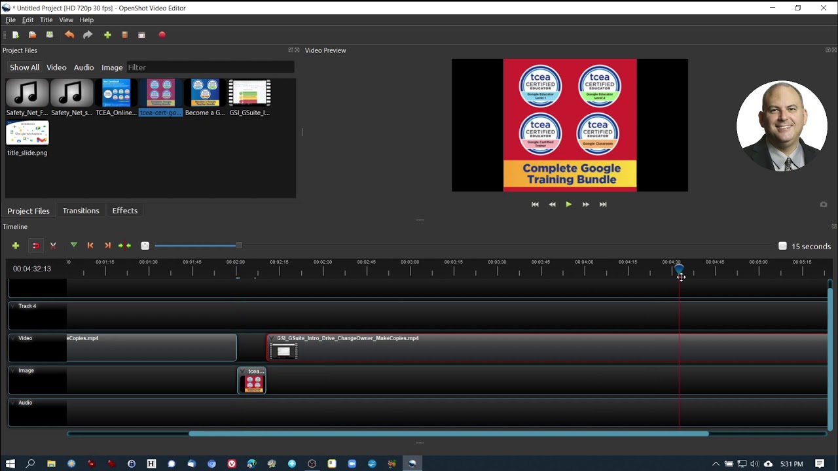Open the tcea image clip menu arrow
Screen dimensions: 838x471
(244, 372)
